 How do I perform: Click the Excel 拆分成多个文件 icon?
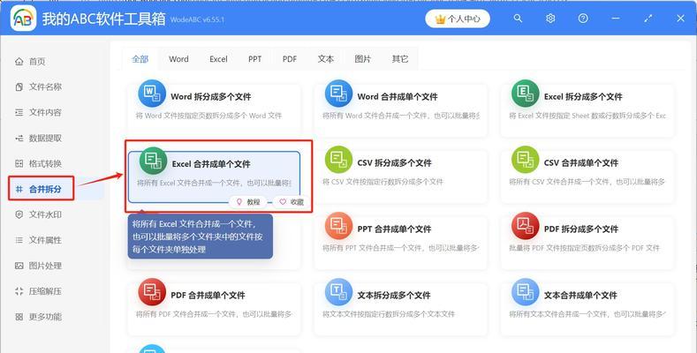click(525, 94)
